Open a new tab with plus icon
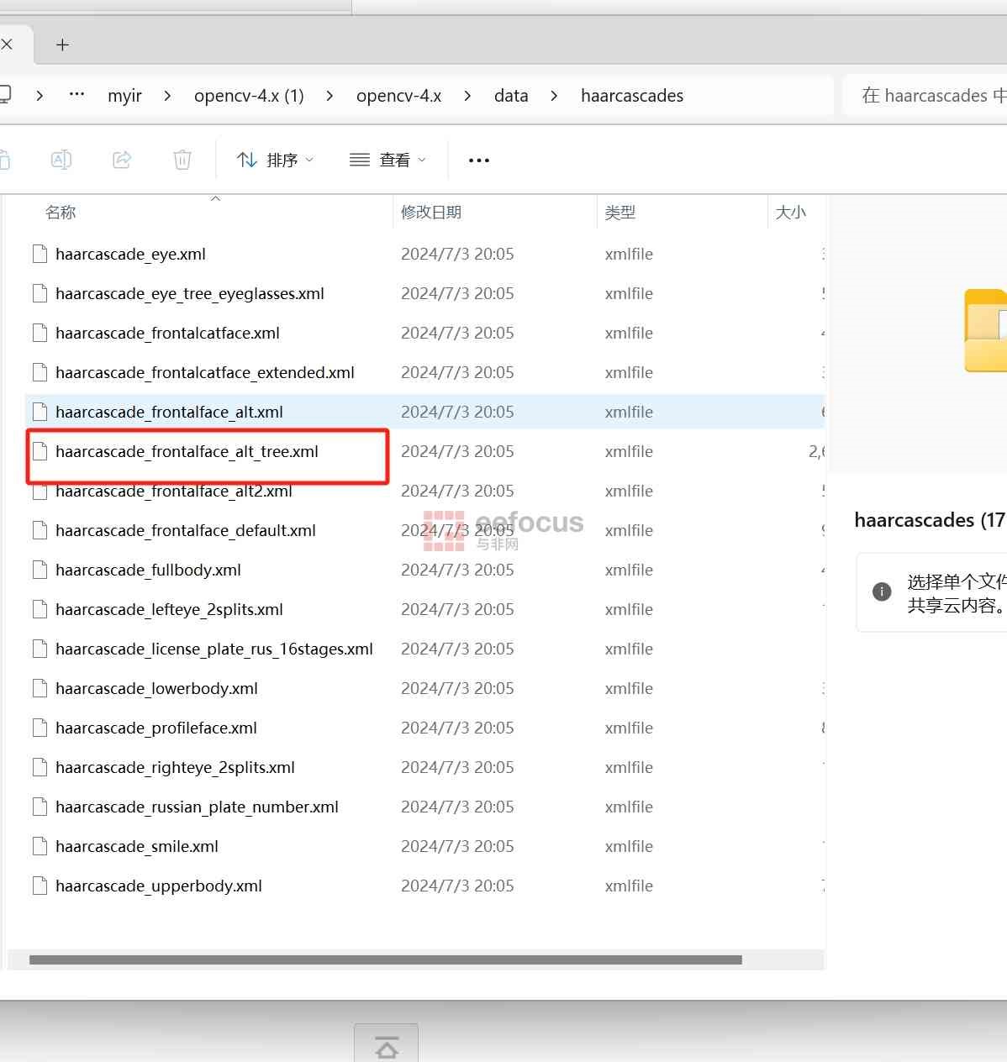1007x1062 pixels. (x=62, y=45)
